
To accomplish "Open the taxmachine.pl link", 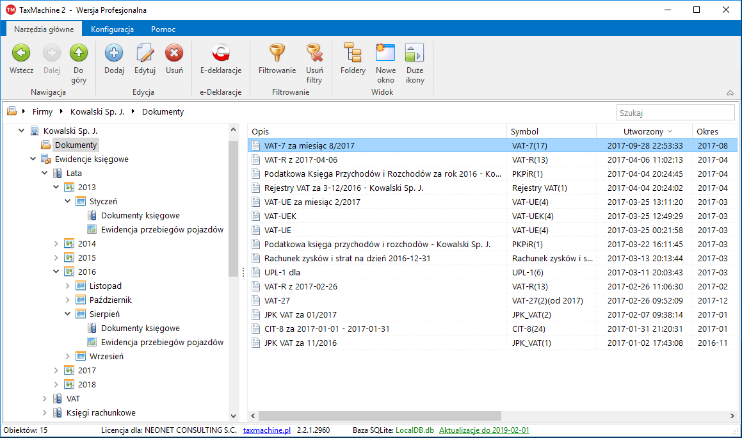I will point(266,430).
